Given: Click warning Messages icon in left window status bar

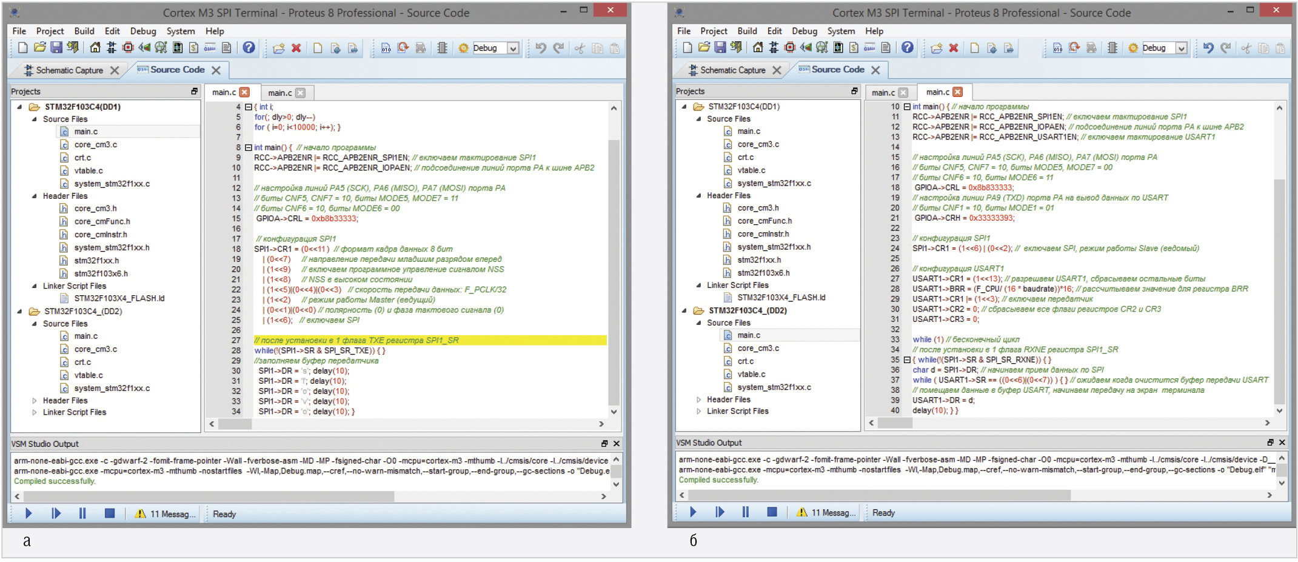Looking at the screenshot, I should 141,513.
